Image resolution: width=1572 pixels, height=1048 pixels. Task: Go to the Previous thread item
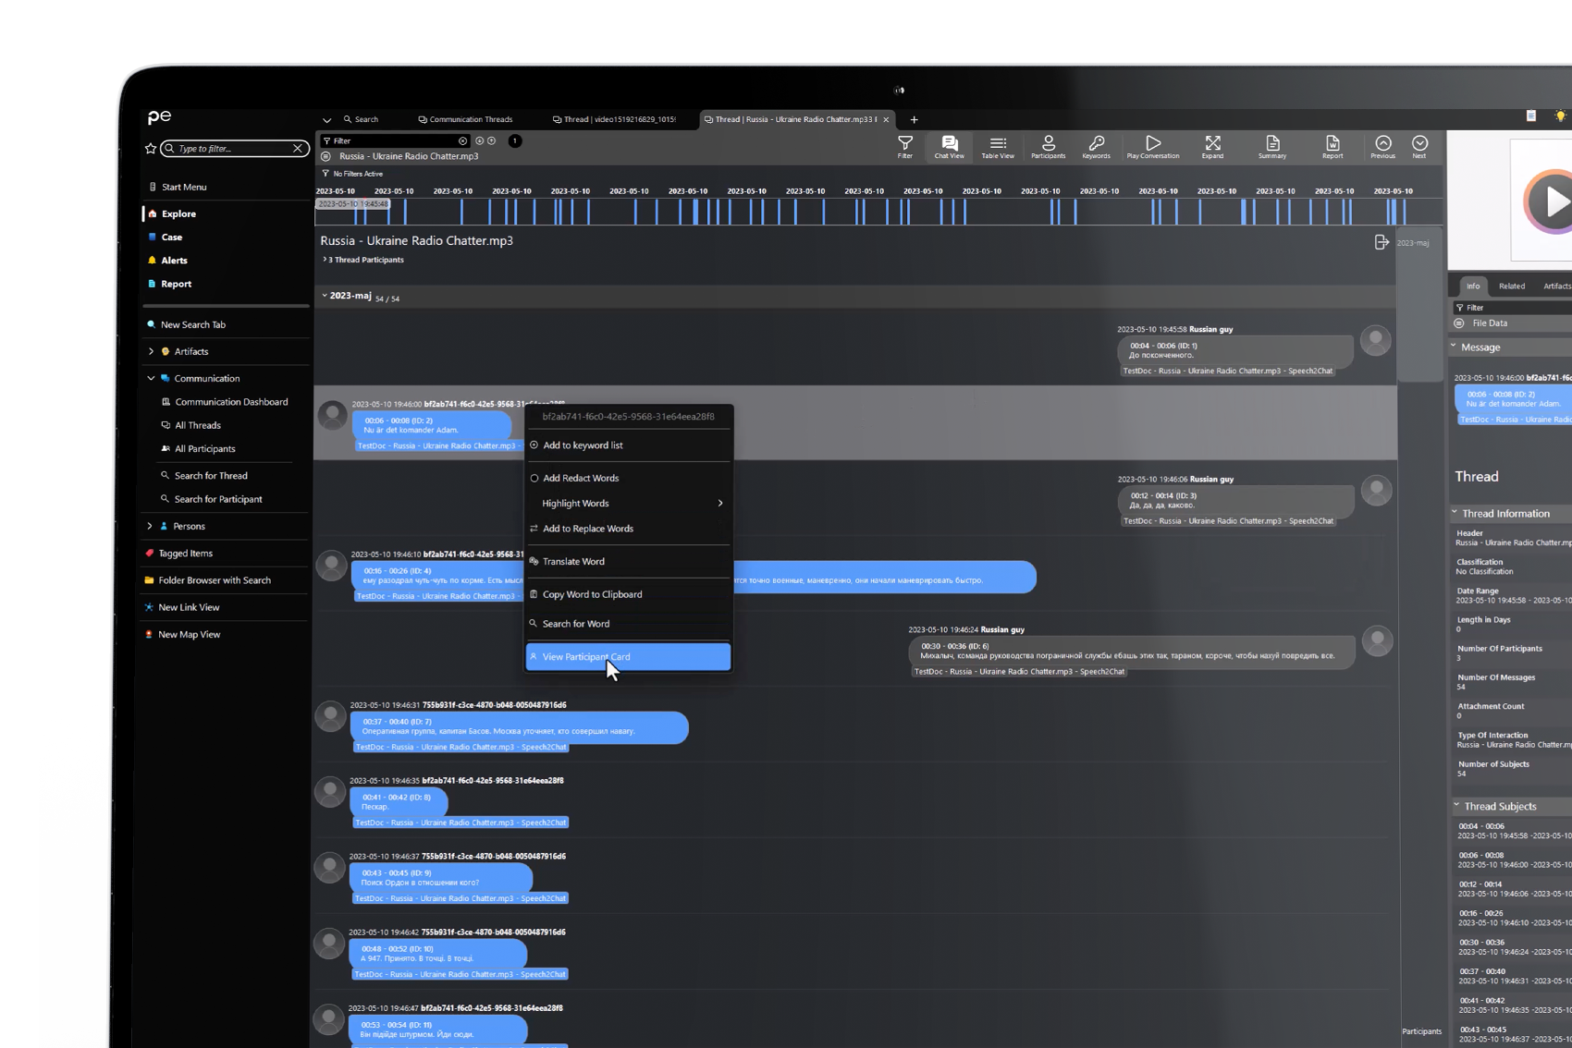click(1382, 146)
